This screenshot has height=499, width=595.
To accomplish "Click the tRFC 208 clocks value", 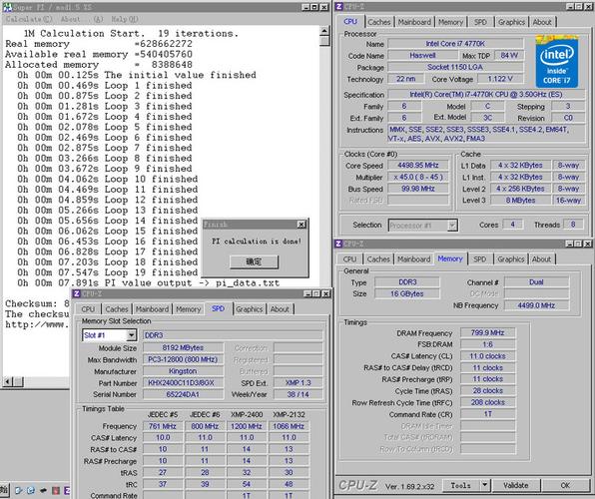I will coord(487,402).
